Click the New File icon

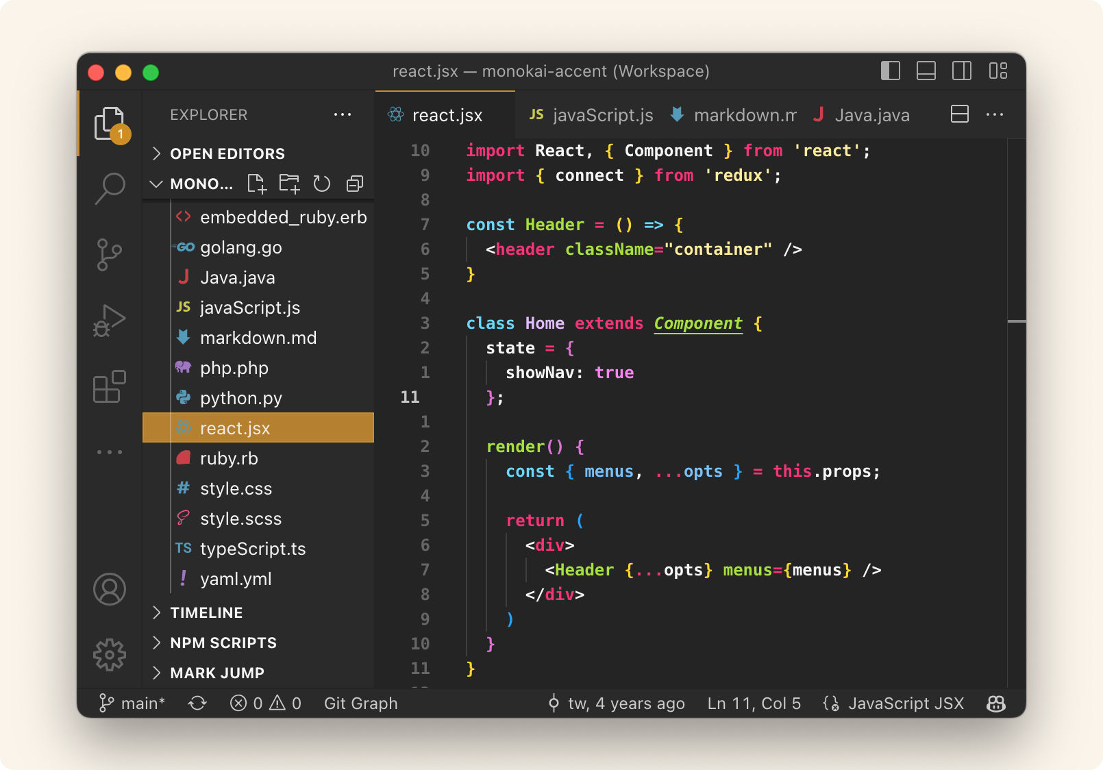pos(257,184)
